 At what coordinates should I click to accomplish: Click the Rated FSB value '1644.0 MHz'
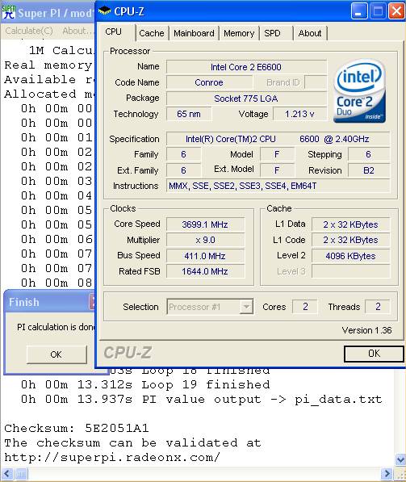[x=205, y=271]
